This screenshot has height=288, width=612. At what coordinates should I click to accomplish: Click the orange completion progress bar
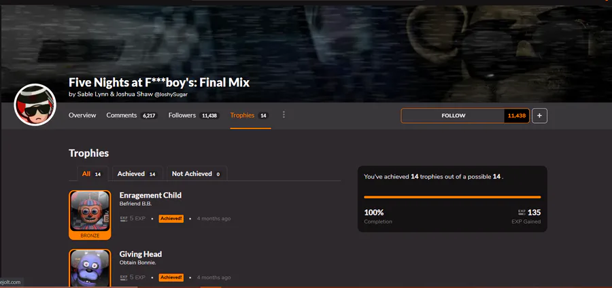click(x=452, y=197)
